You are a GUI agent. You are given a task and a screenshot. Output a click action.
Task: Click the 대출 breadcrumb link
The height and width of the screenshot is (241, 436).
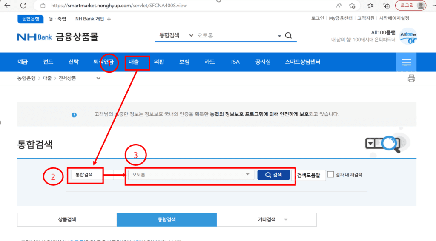click(47, 78)
